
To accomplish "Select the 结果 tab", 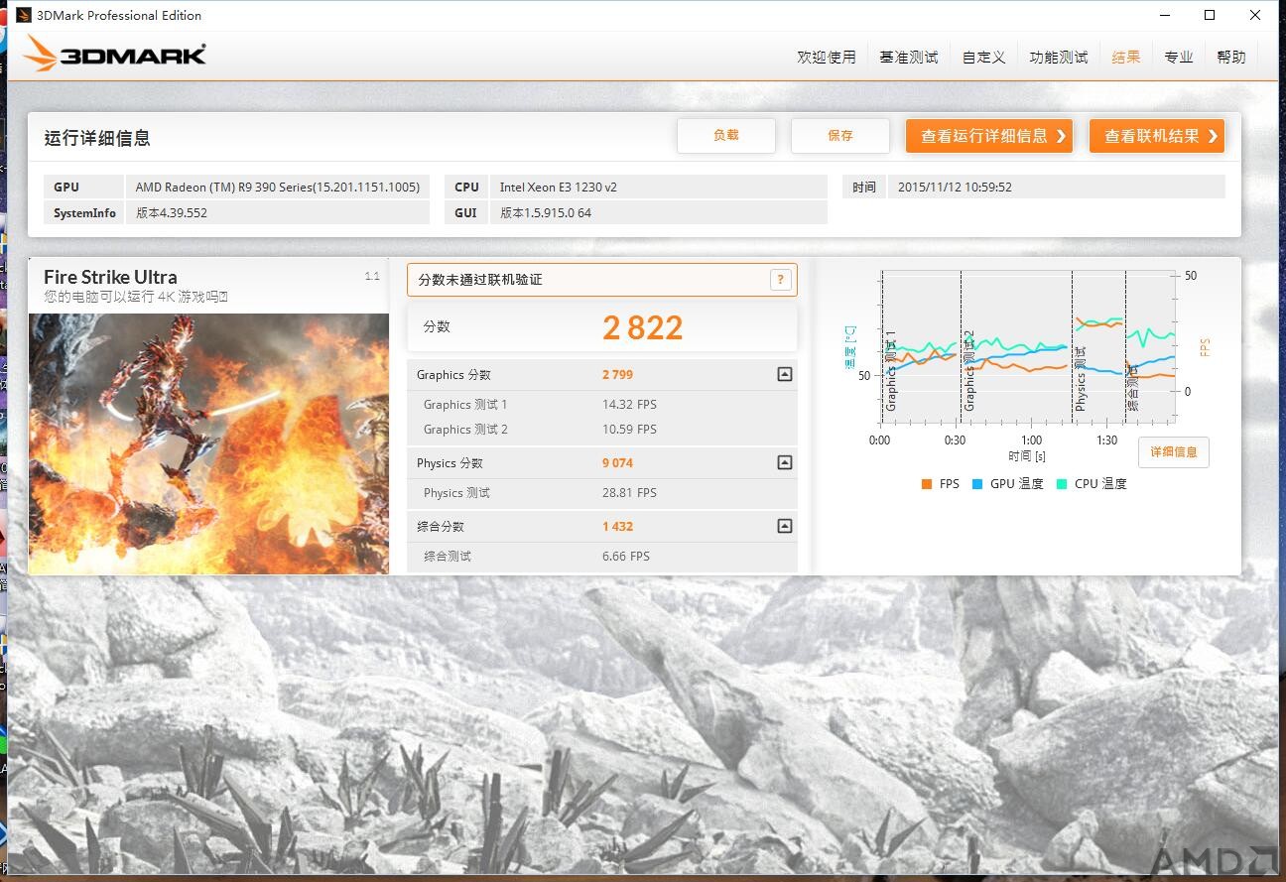I will pos(1126,58).
